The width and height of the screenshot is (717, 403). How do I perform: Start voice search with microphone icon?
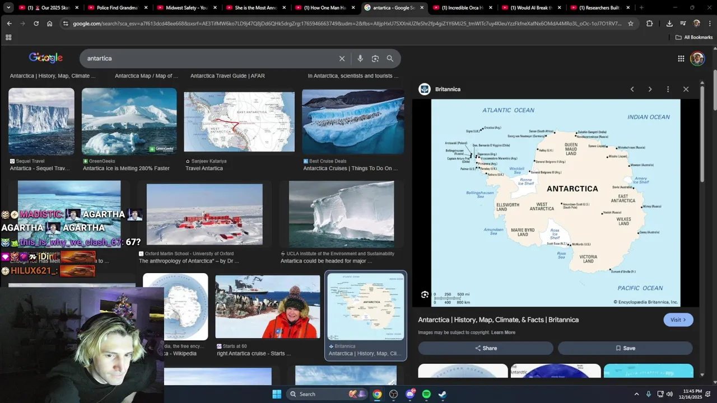(360, 58)
